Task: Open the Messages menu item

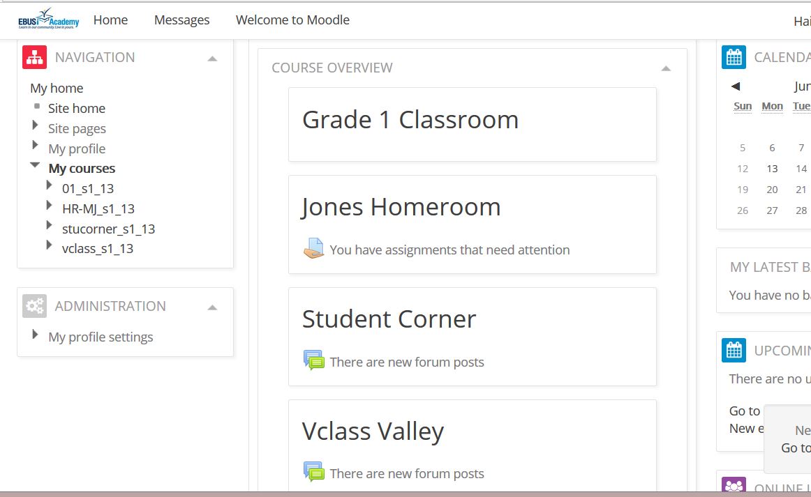Action: pyautogui.click(x=182, y=20)
